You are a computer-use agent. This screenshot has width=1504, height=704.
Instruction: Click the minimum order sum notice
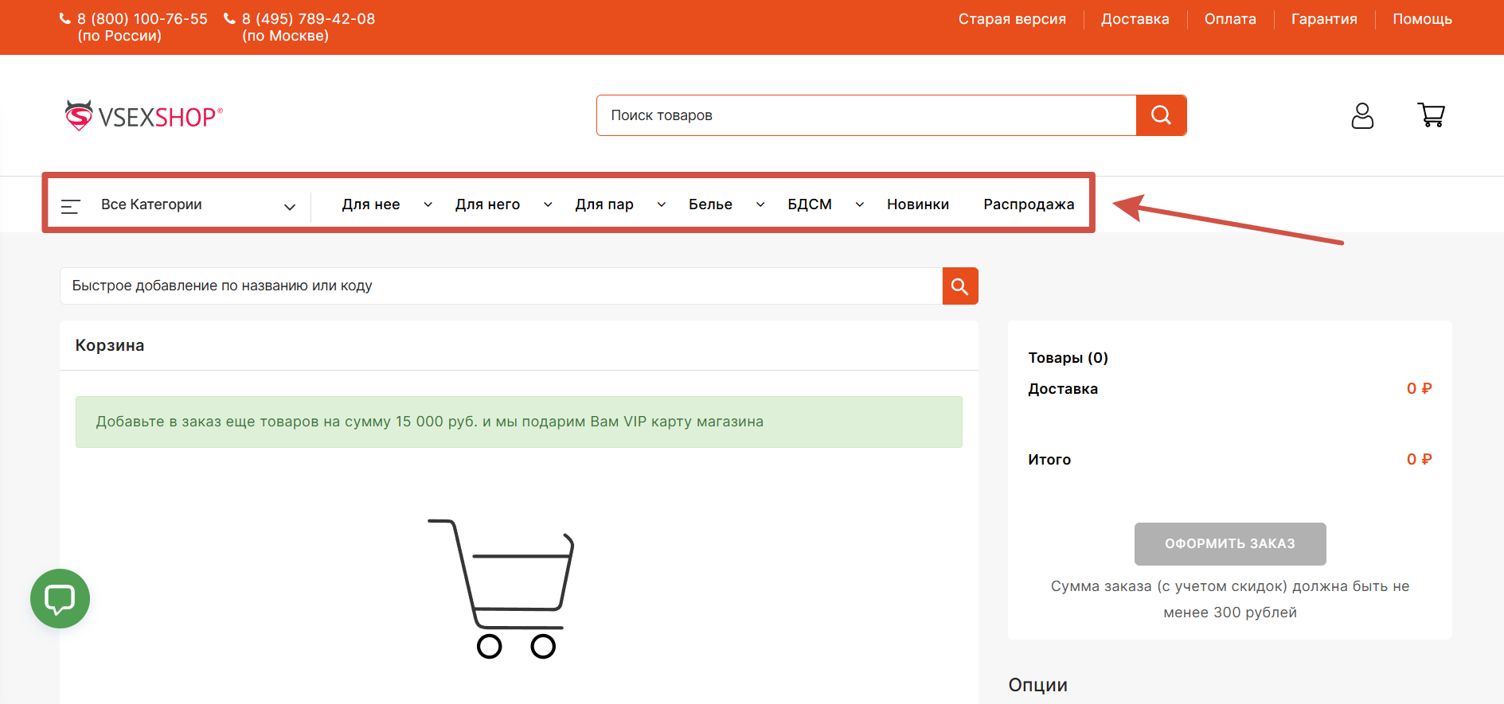click(x=1230, y=599)
